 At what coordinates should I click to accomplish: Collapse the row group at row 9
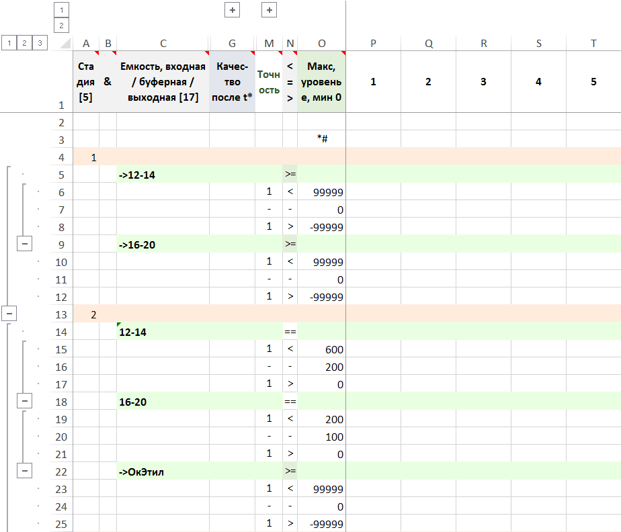click(25, 245)
